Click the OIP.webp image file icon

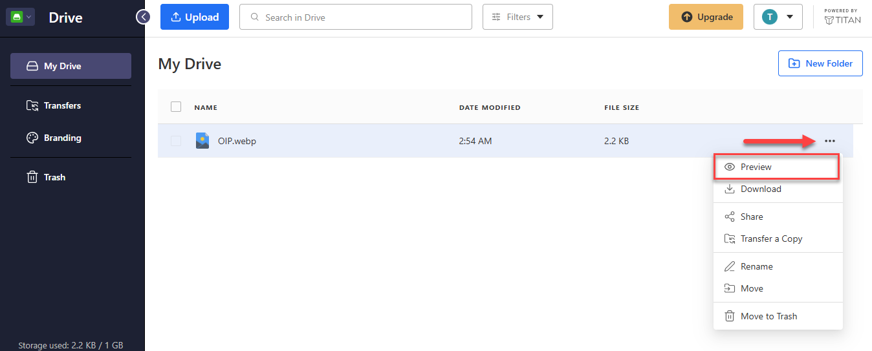(202, 140)
